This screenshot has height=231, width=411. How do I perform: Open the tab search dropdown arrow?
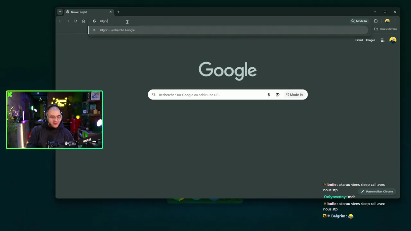pyautogui.click(x=60, y=12)
